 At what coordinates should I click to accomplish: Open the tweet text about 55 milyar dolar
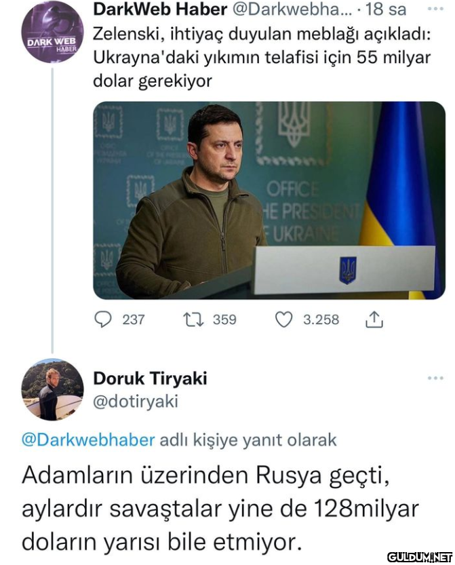(x=261, y=57)
